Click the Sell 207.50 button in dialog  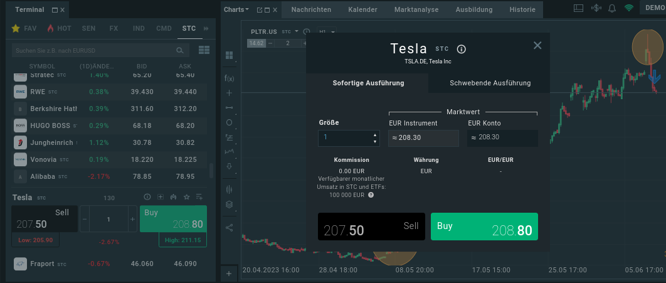click(x=371, y=227)
